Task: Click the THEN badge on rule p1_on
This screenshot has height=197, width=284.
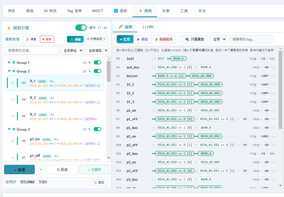Action: pos(90,144)
